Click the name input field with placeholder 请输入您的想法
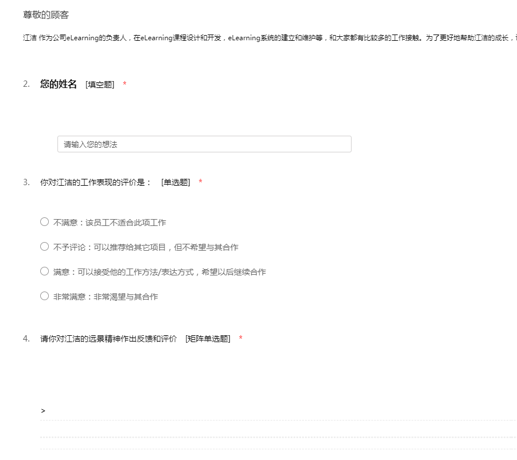The image size is (517, 460). pos(204,144)
